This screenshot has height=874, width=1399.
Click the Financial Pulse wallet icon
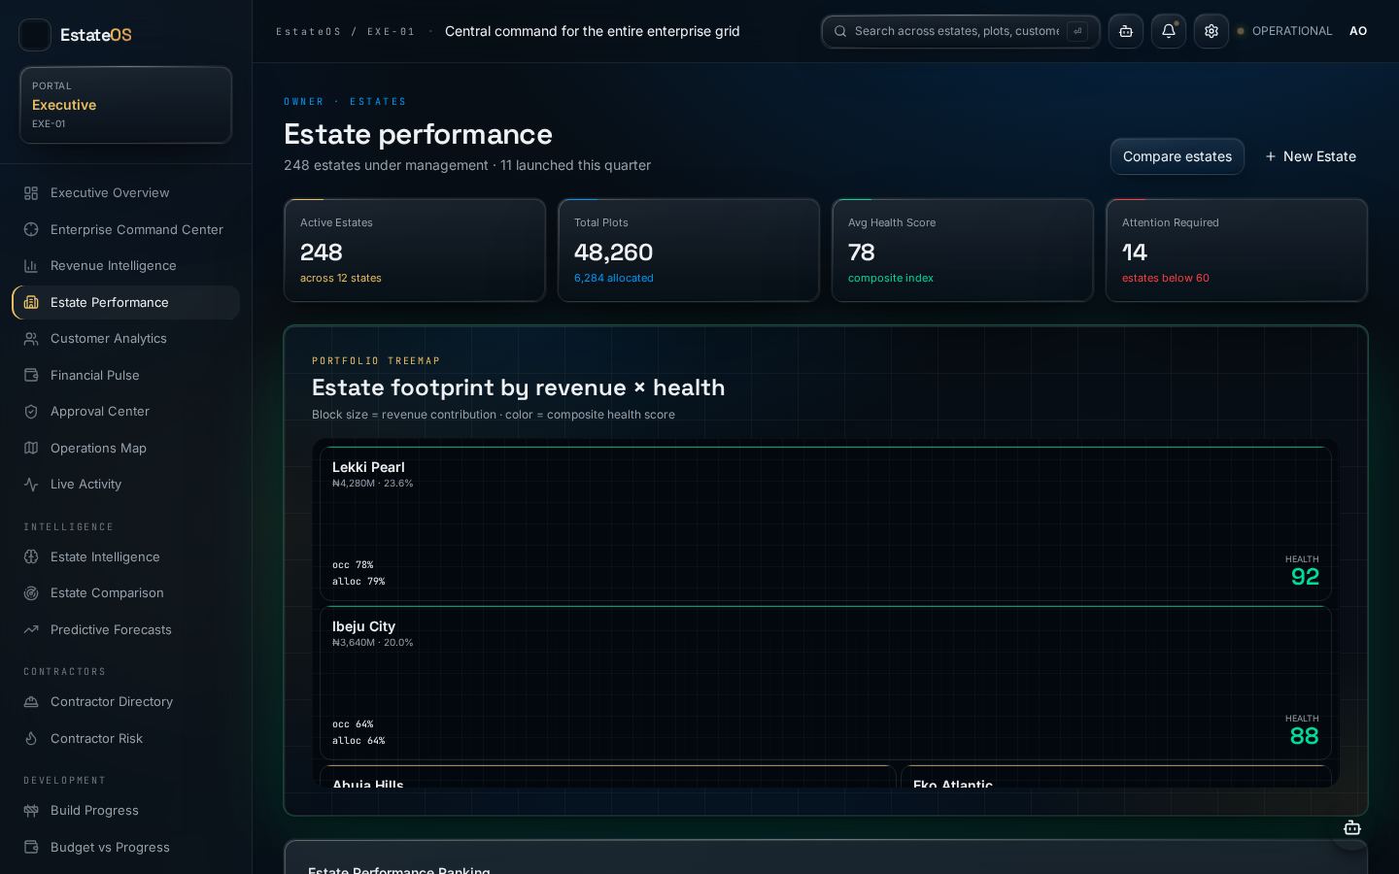(31, 375)
